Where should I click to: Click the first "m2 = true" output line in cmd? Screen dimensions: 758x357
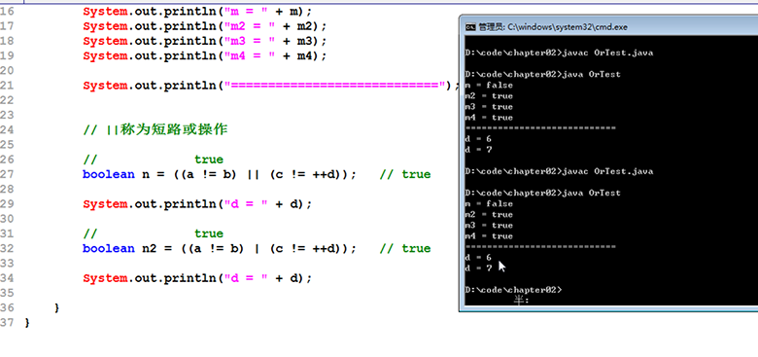(x=488, y=96)
